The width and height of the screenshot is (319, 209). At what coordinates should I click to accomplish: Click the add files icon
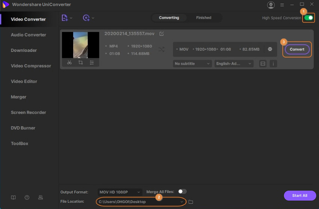point(65,18)
